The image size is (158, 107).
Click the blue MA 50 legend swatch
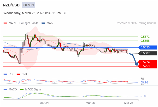pyautogui.click(x=43, y=23)
